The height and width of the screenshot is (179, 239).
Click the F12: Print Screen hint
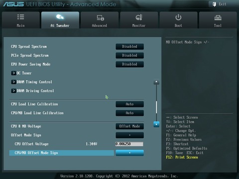182,157
